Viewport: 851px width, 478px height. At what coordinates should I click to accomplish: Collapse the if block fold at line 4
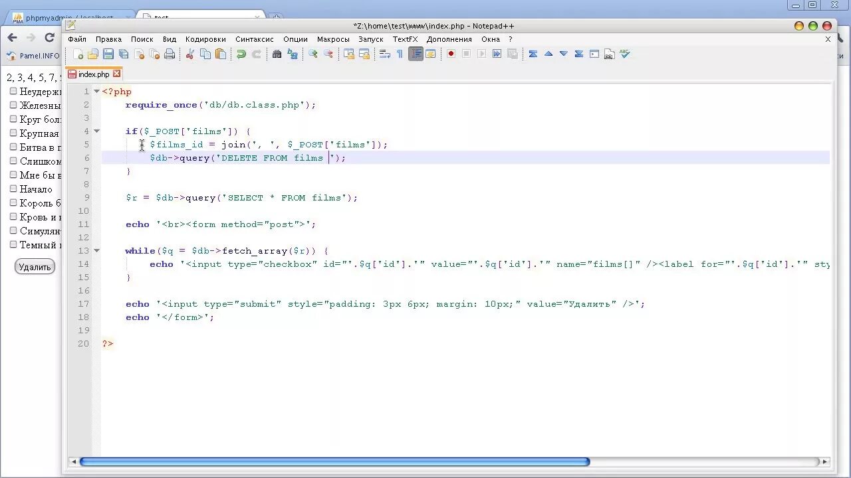click(96, 131)
